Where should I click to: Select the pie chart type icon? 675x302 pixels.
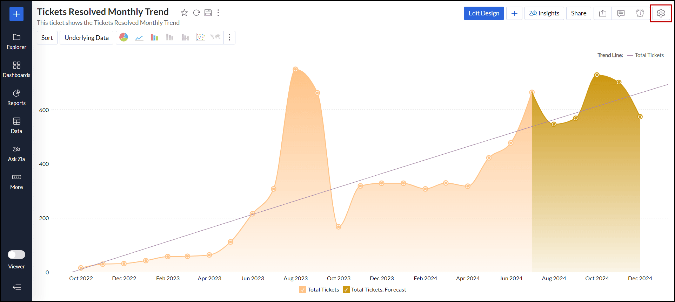click(124, 37)
